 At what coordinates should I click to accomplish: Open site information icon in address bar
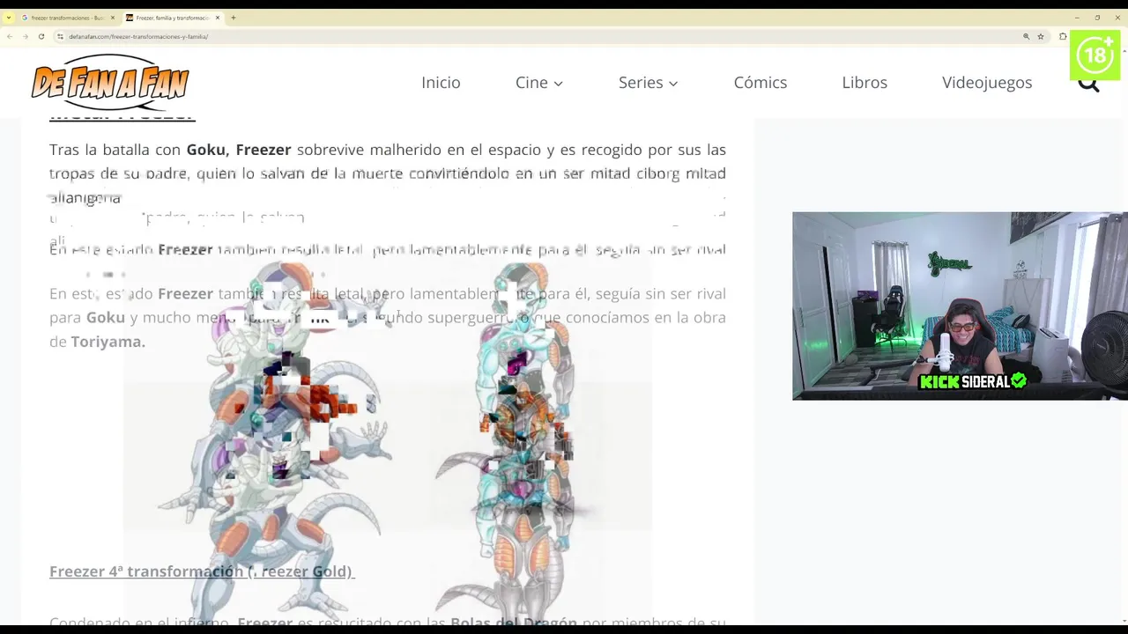point(60,36)
